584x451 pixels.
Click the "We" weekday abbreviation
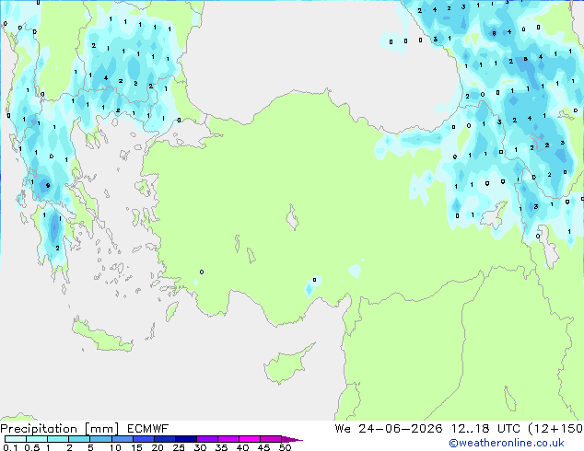343,429
